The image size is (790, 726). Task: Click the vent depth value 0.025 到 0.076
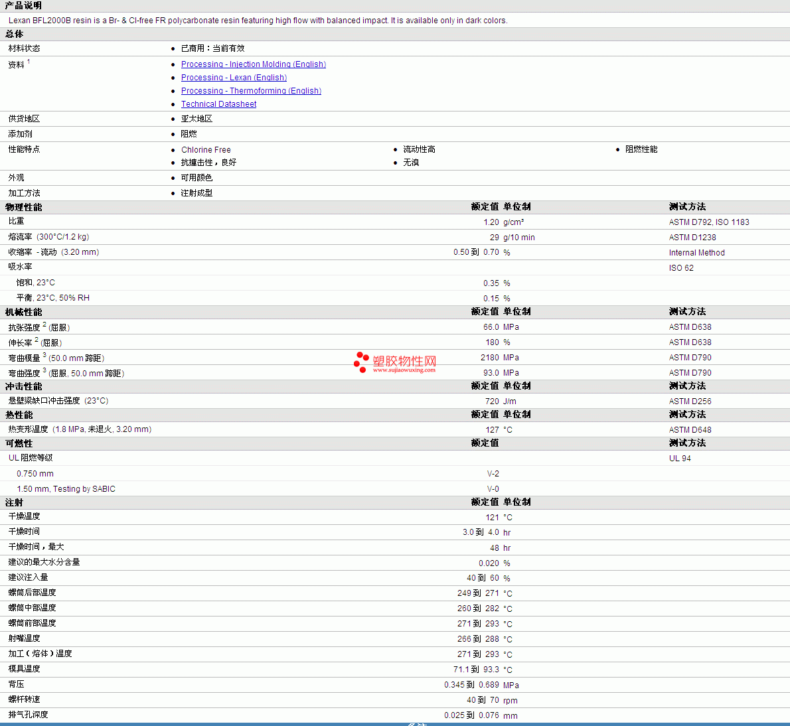click(x=471, y=715)
